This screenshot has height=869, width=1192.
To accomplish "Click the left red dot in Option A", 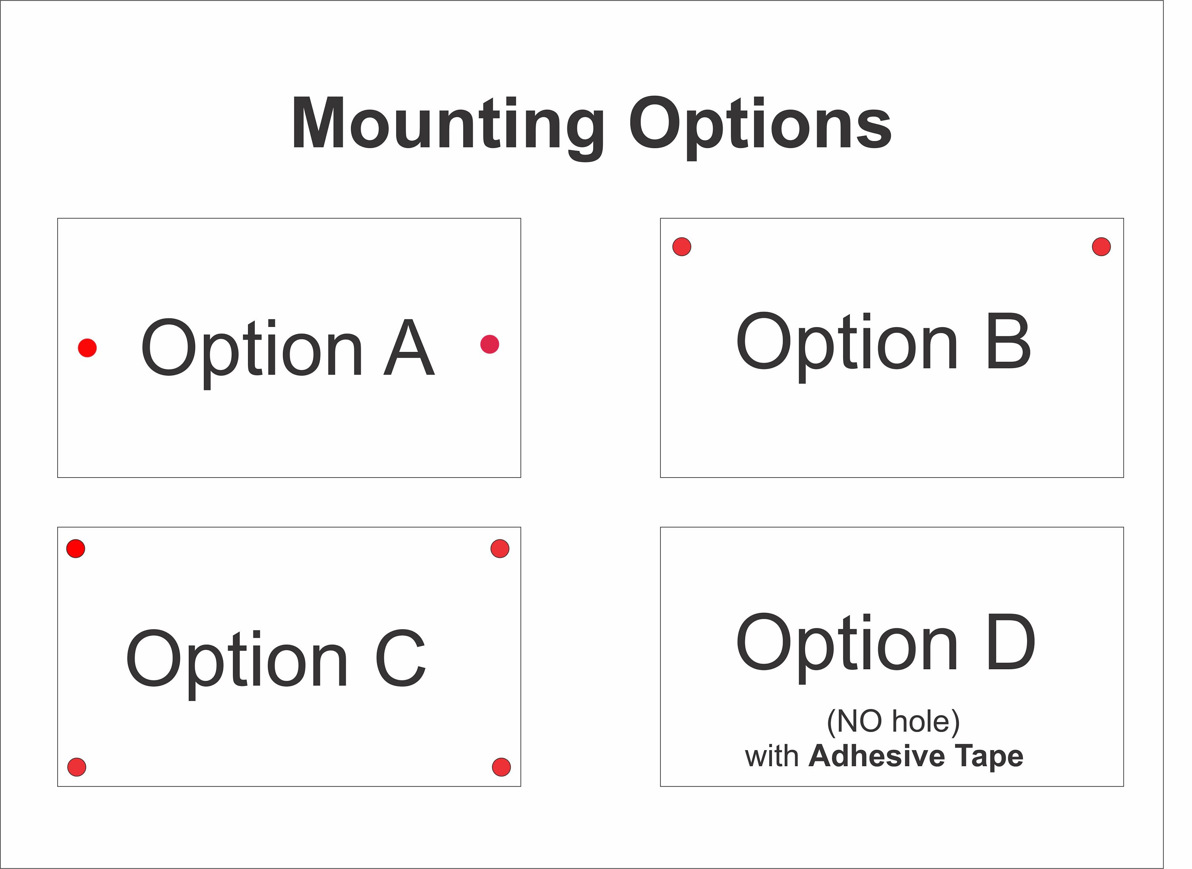I will 87,348.
